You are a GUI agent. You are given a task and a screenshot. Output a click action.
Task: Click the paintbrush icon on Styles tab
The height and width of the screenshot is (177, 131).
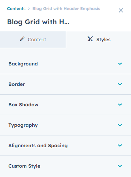click(x=90, y=39)
